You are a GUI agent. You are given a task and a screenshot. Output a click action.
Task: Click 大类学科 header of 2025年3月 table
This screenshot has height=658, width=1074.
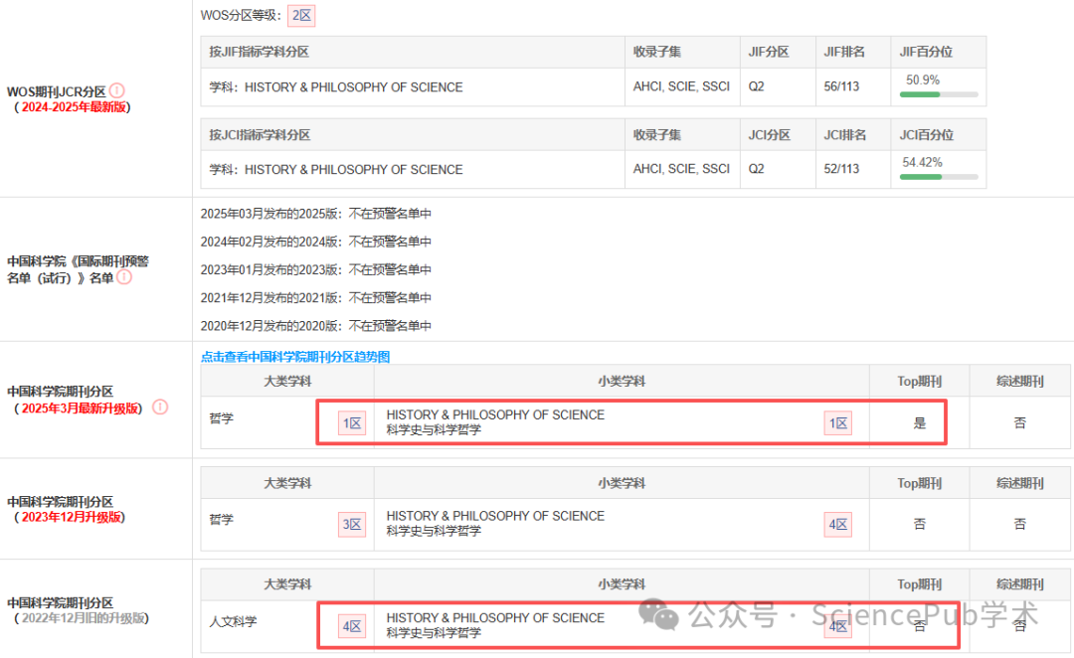(287, 382)
